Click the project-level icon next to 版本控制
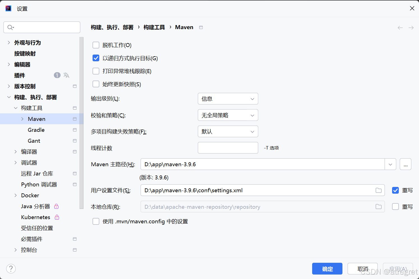The height and width of the screenshot is (279, 419). coord(75,86)
